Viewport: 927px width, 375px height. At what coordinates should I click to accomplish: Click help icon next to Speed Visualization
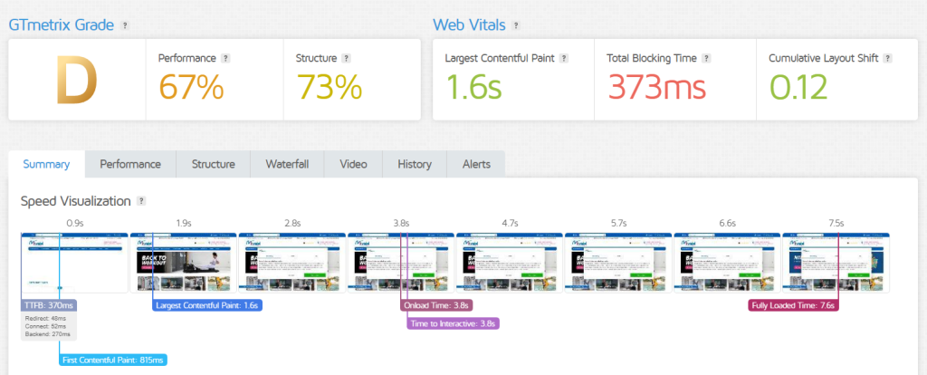tap(141, 201)
